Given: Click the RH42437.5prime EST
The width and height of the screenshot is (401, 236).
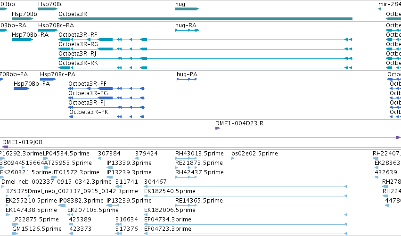Looking at the screenshot, I should click(x=186, y=177).
